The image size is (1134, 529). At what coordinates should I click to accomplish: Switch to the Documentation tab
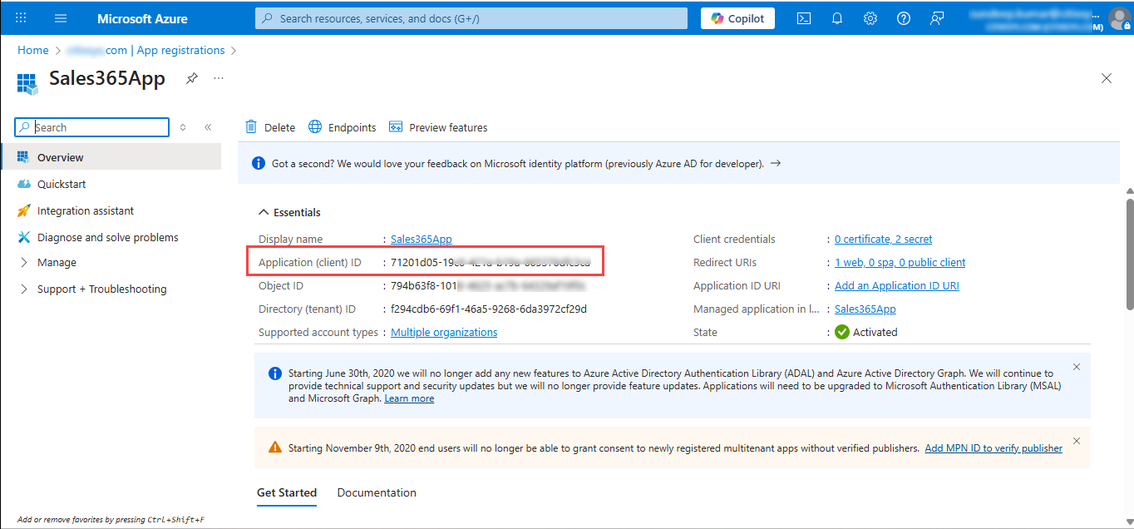[x=377, y=492]
